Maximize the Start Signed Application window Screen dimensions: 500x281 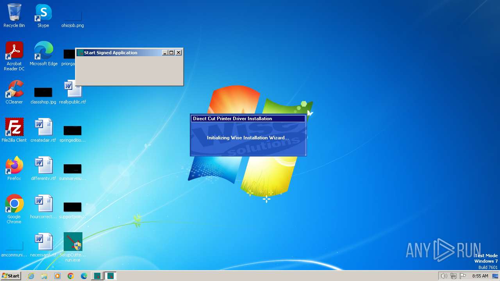(x=171, y=53)
